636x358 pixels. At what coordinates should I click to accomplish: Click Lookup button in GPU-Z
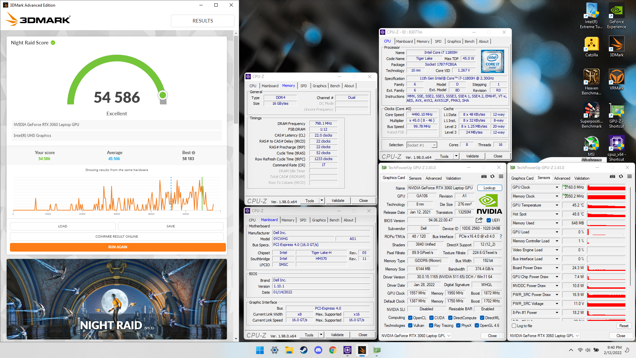(x=489, y=188)
